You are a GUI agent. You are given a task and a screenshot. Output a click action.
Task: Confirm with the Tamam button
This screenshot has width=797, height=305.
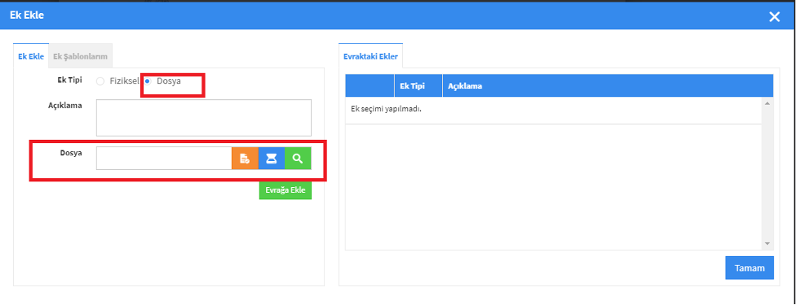[x=750, y=268]
